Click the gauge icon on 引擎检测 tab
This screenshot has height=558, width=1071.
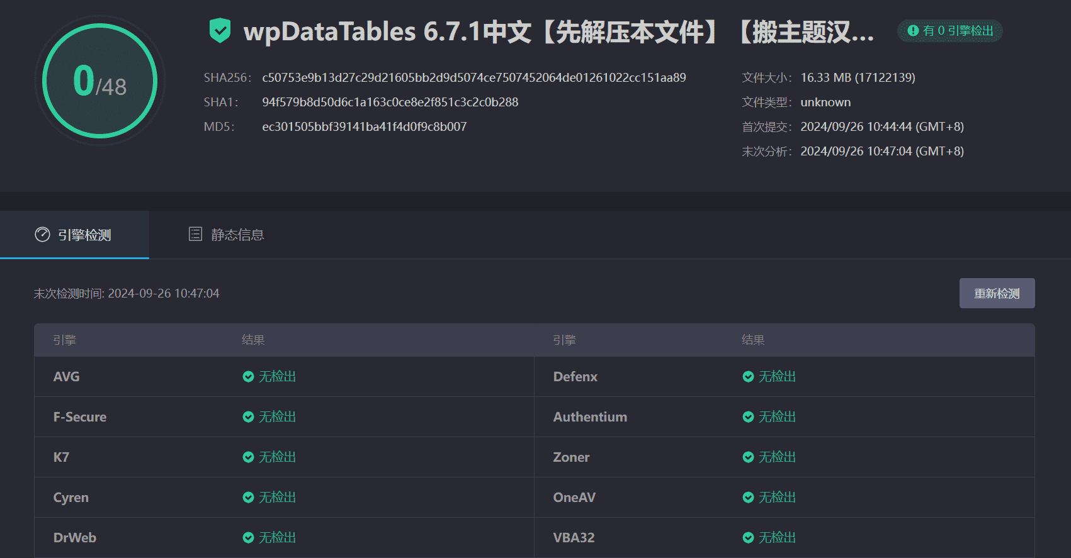pos(42,235)
